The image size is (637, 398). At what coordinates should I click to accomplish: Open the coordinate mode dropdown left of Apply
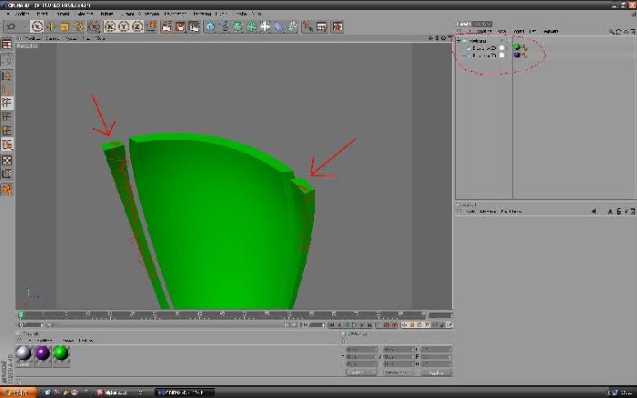pyautogui.click(x=361, y=373)
